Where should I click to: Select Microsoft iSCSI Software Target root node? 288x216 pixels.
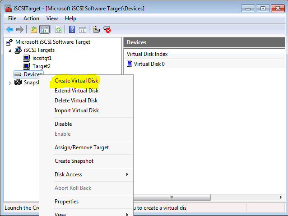pyautogui.click(x=53, y=42)
